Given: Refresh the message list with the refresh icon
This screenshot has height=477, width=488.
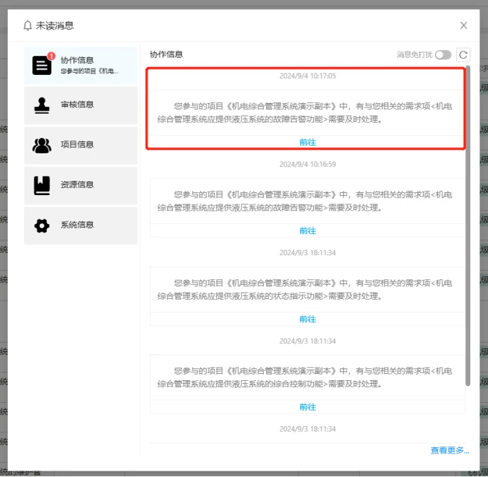Looking at the screenshot, I should coord(463,55).
